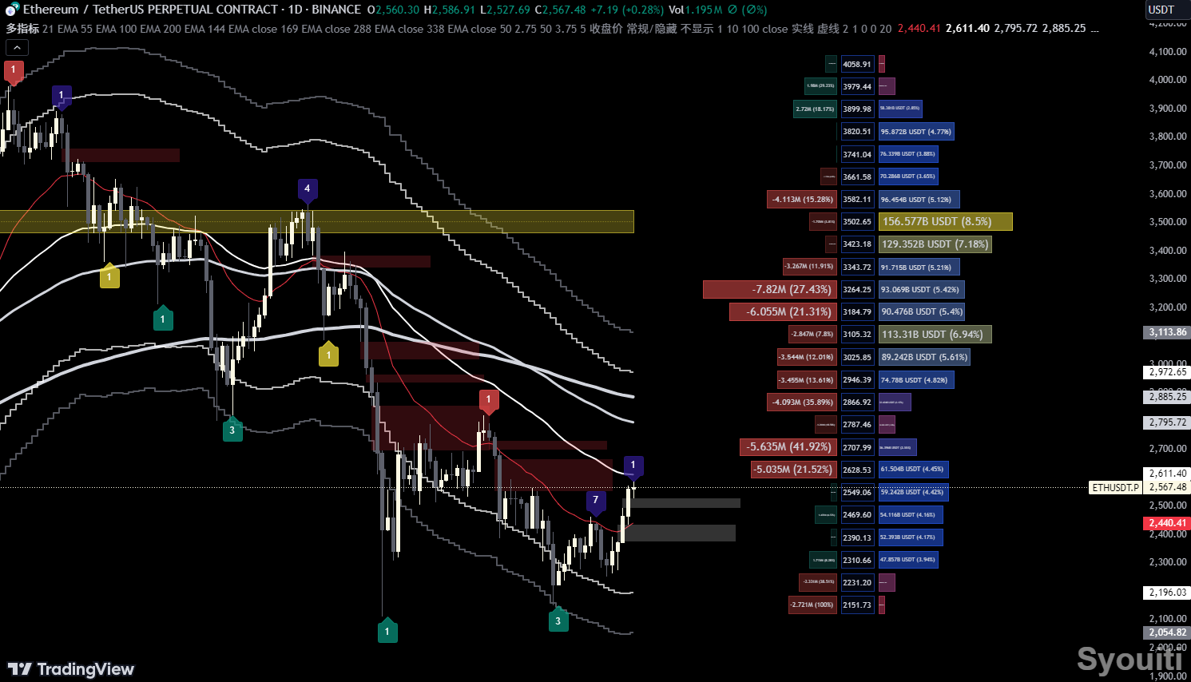1191x682 pixels.
Task: Click the yellow 156.577B USDT (8.5%) volume bar
Action: [x=945, y=221]
